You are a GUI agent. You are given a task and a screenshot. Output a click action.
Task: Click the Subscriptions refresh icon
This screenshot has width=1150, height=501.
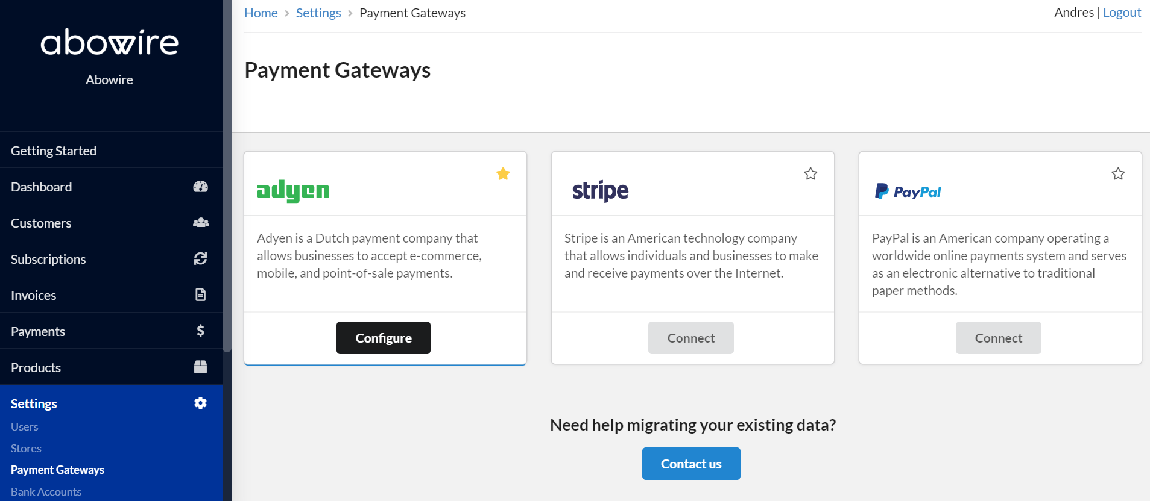200,258
